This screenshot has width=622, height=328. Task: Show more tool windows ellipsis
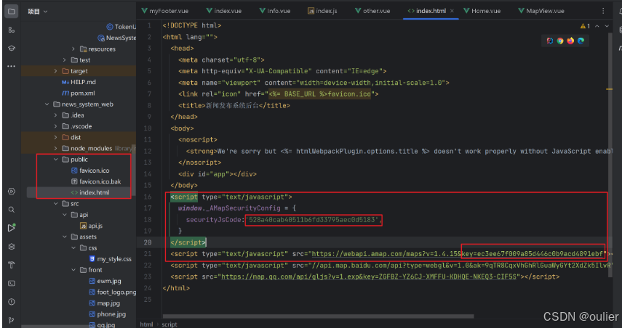(11, 66)
